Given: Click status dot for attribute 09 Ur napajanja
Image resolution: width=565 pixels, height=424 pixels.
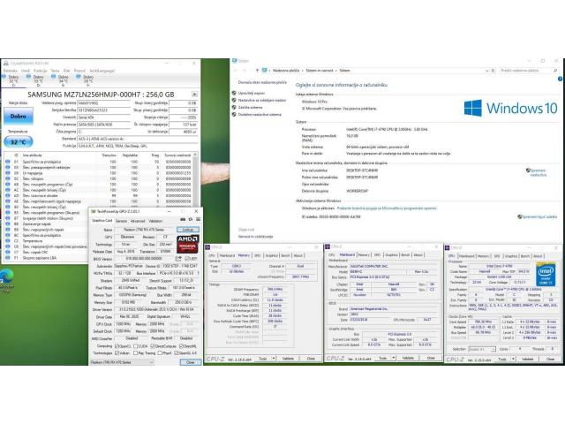Looking at the screenshot, I should pyautogui.click(x=8, y=173).
